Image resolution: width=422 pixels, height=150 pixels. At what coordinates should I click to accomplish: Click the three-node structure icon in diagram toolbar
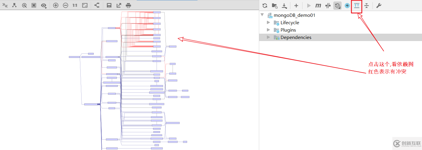click(x=14, y=5)
